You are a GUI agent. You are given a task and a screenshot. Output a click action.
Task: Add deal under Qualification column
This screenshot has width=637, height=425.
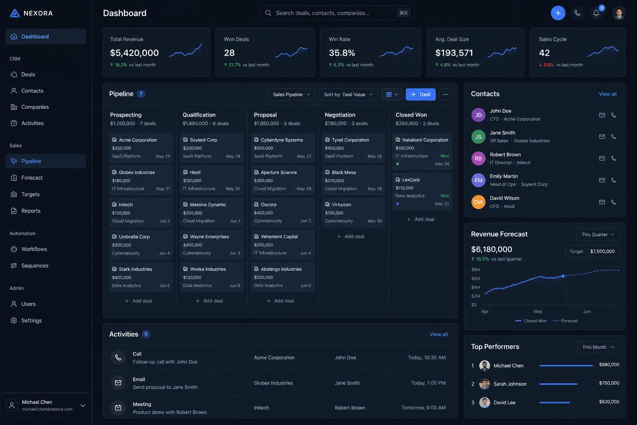(209, 301)
